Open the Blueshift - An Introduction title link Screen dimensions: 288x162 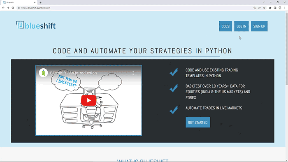[74, 73]
